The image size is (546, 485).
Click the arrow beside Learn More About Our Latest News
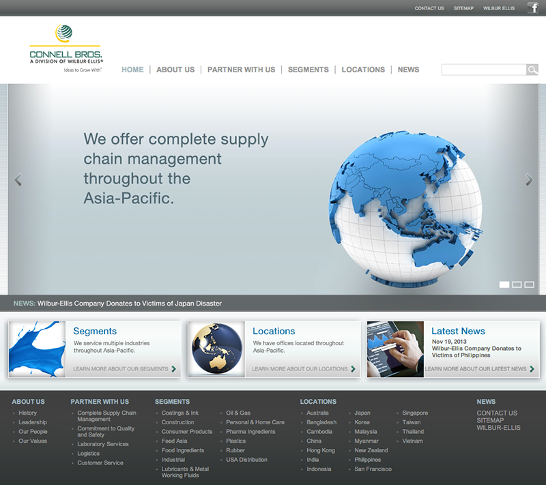point(532,369)
